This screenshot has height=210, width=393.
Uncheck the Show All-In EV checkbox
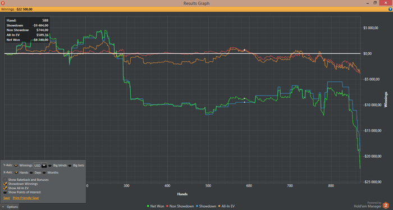(x=5, y=188)
